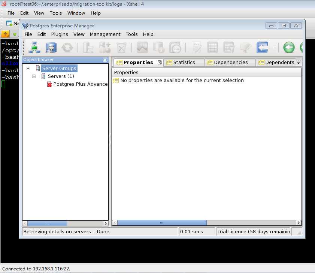
Task: Click Xshell New session toolbar icon
Action: (9, 23)
